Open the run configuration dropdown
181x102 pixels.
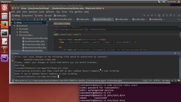[x=144, y=16]
